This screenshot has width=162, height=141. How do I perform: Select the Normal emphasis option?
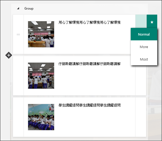(x=144, y=34)
